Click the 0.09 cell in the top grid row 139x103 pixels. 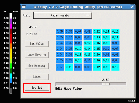(x=88, y=32)
